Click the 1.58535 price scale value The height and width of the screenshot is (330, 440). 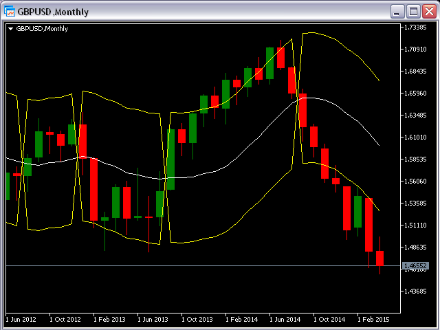point(415,159)
